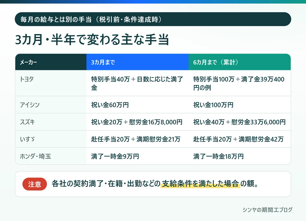Click the cell 特別手当40万＋日数に応じた満了金
The width and height of the screenshot is (306, 221).
137,83
